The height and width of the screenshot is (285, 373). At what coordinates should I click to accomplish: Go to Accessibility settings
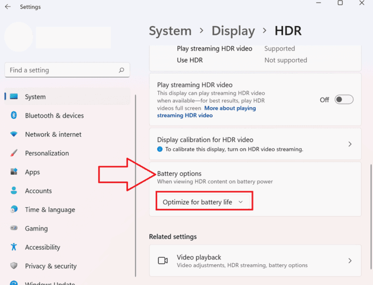pos(67,247)
